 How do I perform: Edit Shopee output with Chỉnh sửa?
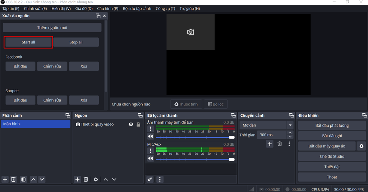52,100
